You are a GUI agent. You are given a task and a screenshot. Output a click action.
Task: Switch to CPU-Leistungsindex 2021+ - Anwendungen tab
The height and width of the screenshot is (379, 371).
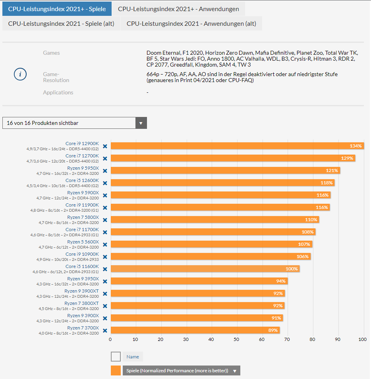178,9
